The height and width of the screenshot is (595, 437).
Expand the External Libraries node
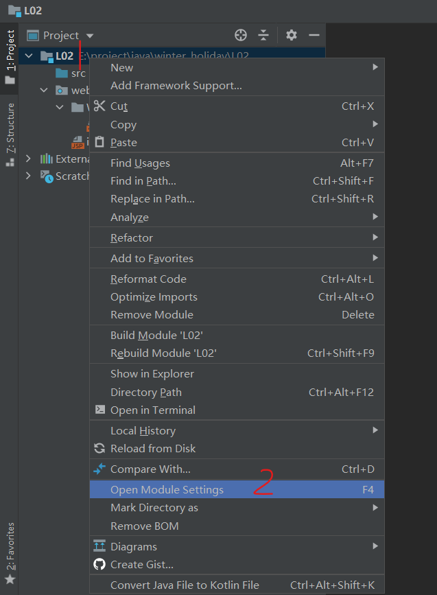click(28, 159)
